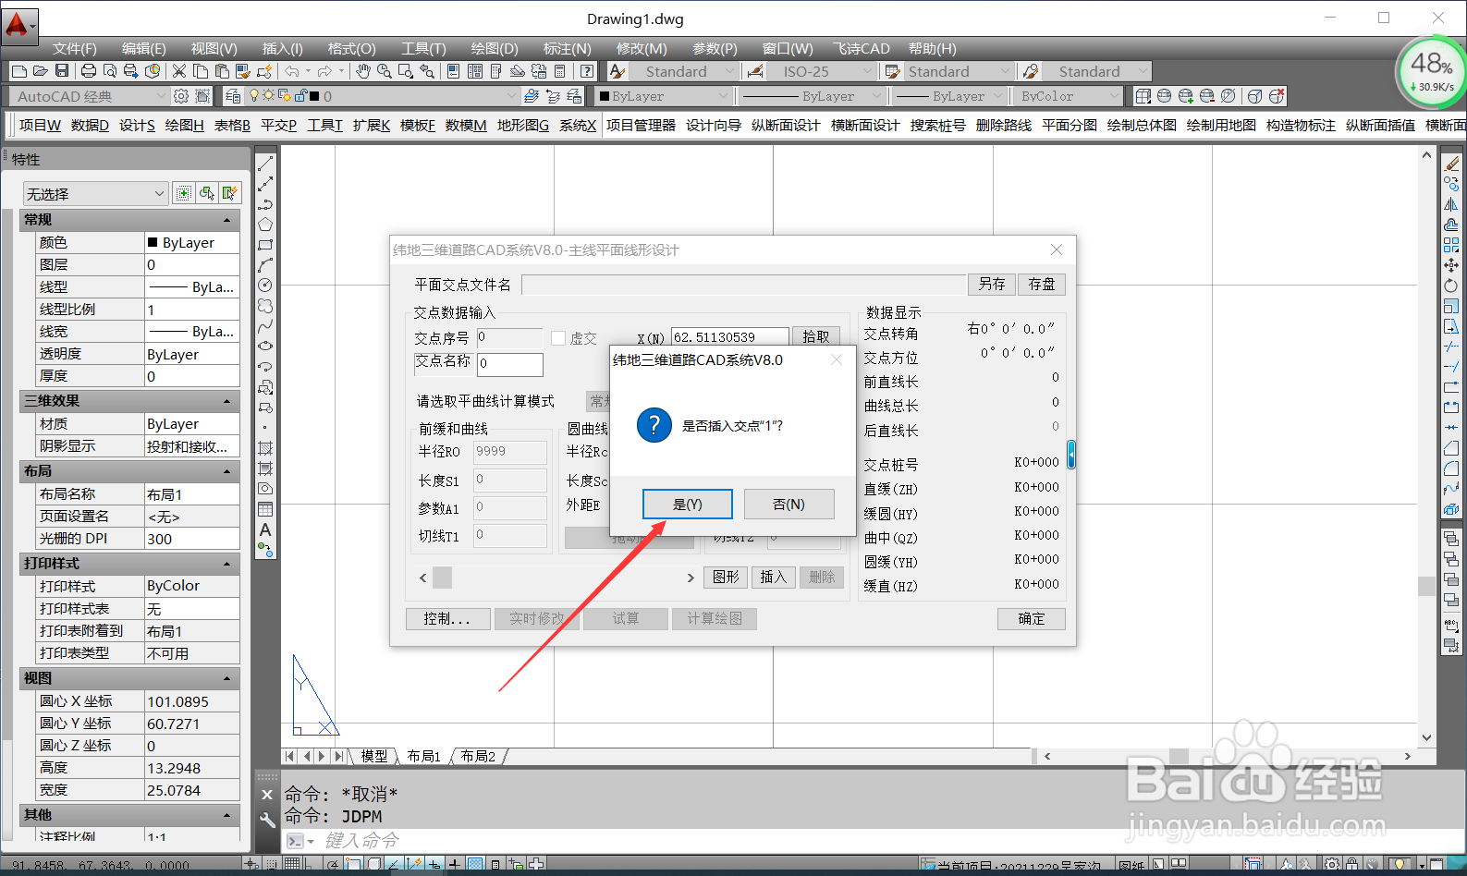Click the workspace settings gear icon
Screen dimensions: 1467x876
(181, 96)
